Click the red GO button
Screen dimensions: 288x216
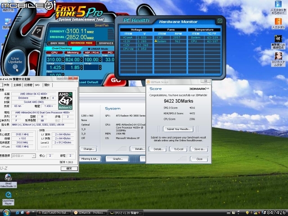tap(116, 80)
